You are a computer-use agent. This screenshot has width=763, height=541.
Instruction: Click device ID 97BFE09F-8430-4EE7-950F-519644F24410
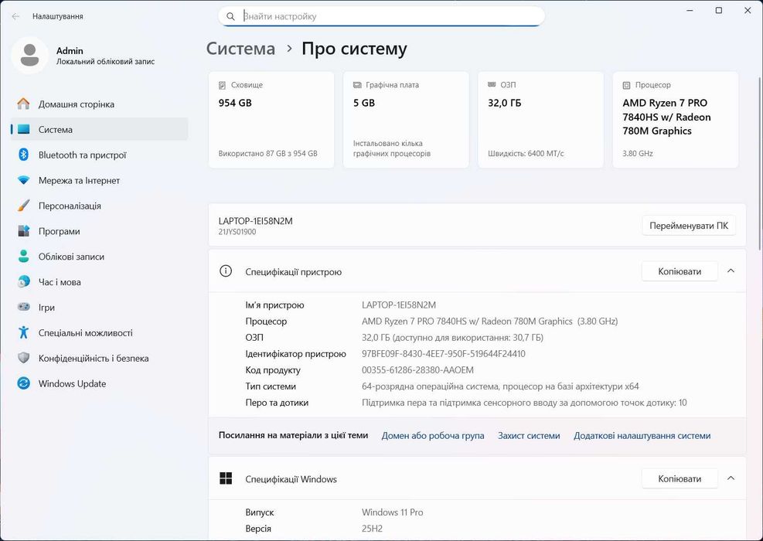(443, 354)
